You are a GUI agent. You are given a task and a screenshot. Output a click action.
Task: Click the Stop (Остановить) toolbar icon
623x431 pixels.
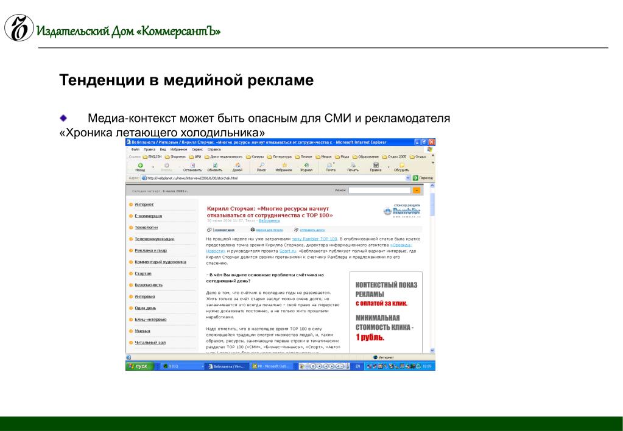click(x=192, y=165)
